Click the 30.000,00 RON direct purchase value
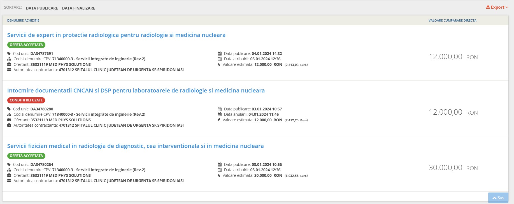Screen dimensions: 514x204 453,168
